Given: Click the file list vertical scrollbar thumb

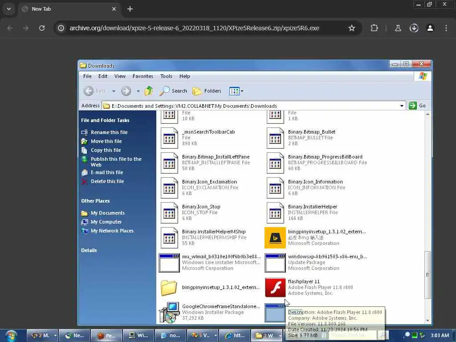Looking at the screenshot, I should (x=427, y=275).
